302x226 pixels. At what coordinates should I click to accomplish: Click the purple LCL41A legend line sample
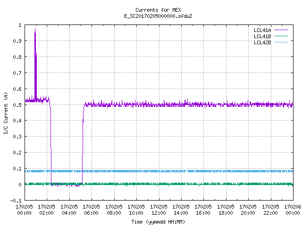tap(281, 30)
